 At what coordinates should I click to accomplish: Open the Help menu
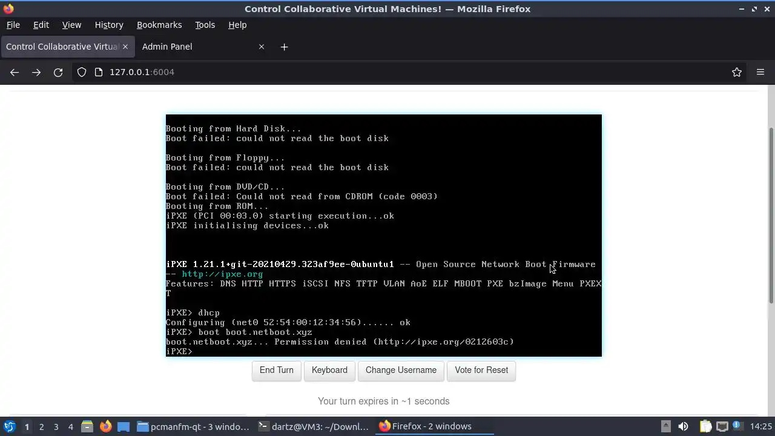237,25
